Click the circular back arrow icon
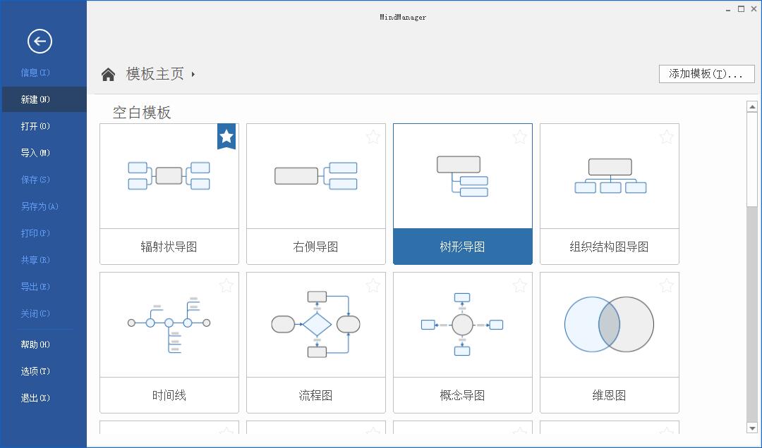 pyautogui.click(x=40, y=41)
